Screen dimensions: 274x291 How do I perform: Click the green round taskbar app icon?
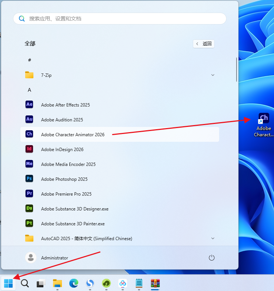click(106, 284)
